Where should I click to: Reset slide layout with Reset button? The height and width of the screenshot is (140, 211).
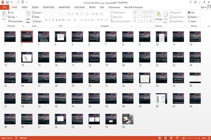click(36, 17)
